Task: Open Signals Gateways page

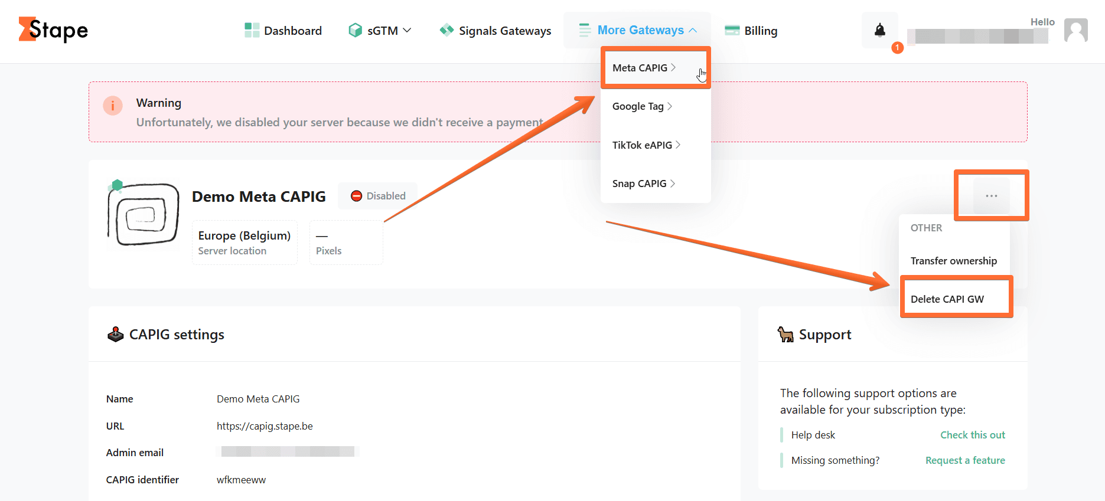Action: click(x=496, y=31)
